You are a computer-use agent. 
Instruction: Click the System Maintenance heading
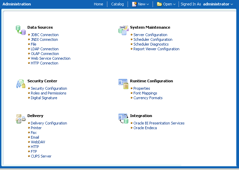(x=150, y=27)
